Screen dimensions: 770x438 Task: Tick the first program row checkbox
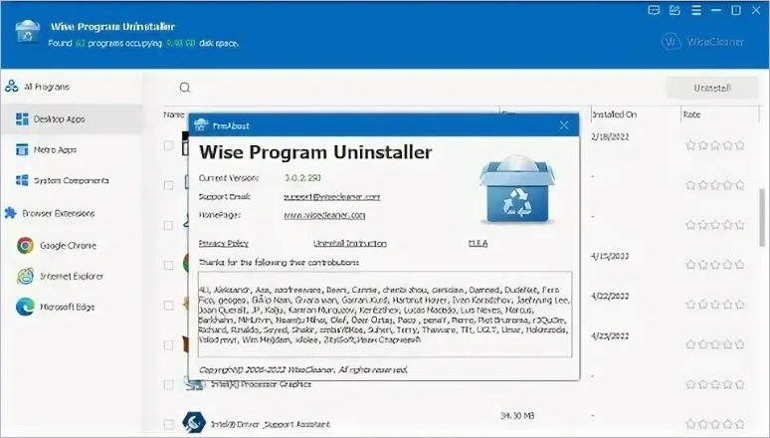(x=168, y=145)
